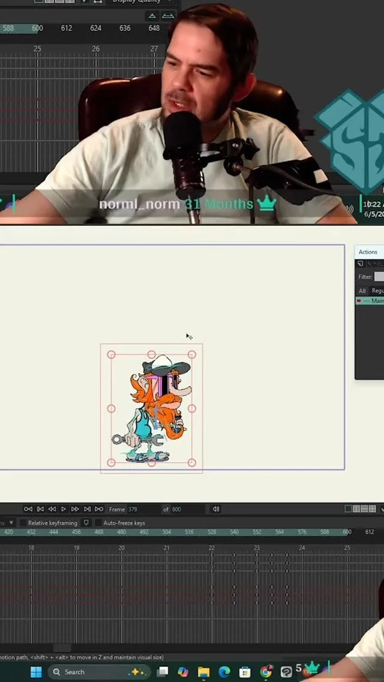Click right-middle transform handle of the character
This screenshot has width=384, height=682.
tap(192, 408)
